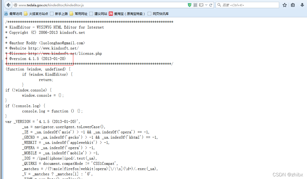Screen dimensions: 307x179
Task: Open the 建议网站 bookmark
Action: click(x=98, y=14)
